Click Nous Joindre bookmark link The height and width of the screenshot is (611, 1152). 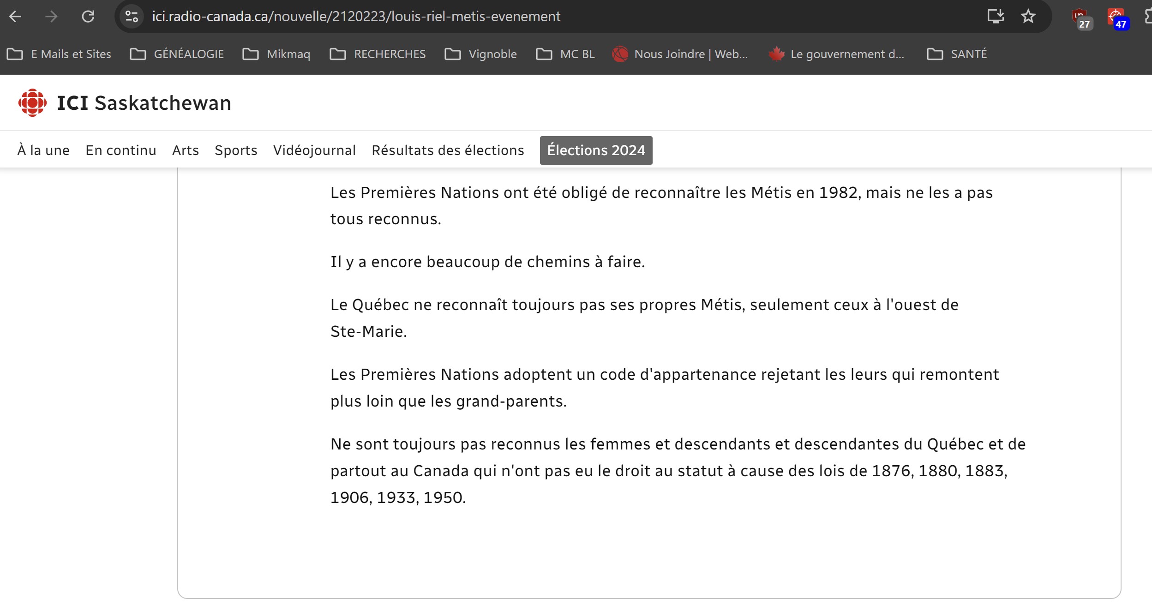pyautogui.click(x=680, y=54)
